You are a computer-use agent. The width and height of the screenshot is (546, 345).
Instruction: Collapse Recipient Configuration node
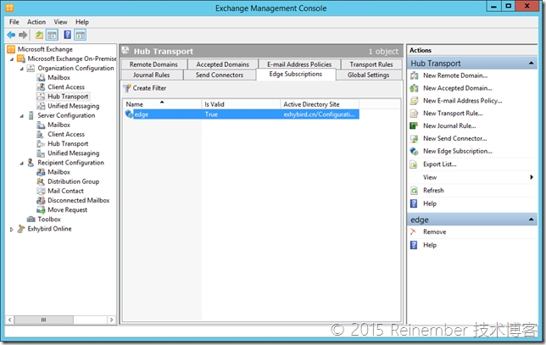point(21,163)
